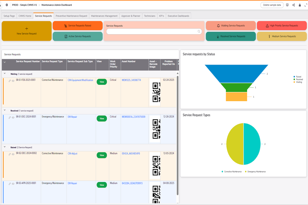Collapse the Raised group
The width and height of the screenshot is (308, 205).
(x=5, y=147)
